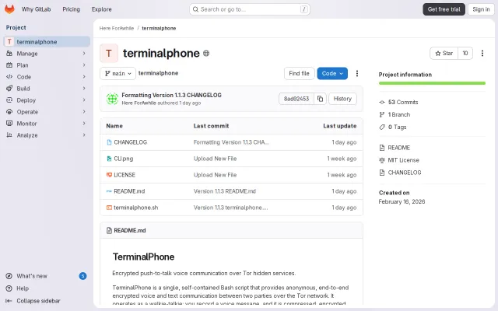498x311 pixels.
Task: Open README link in Project information
Action: 399,148
